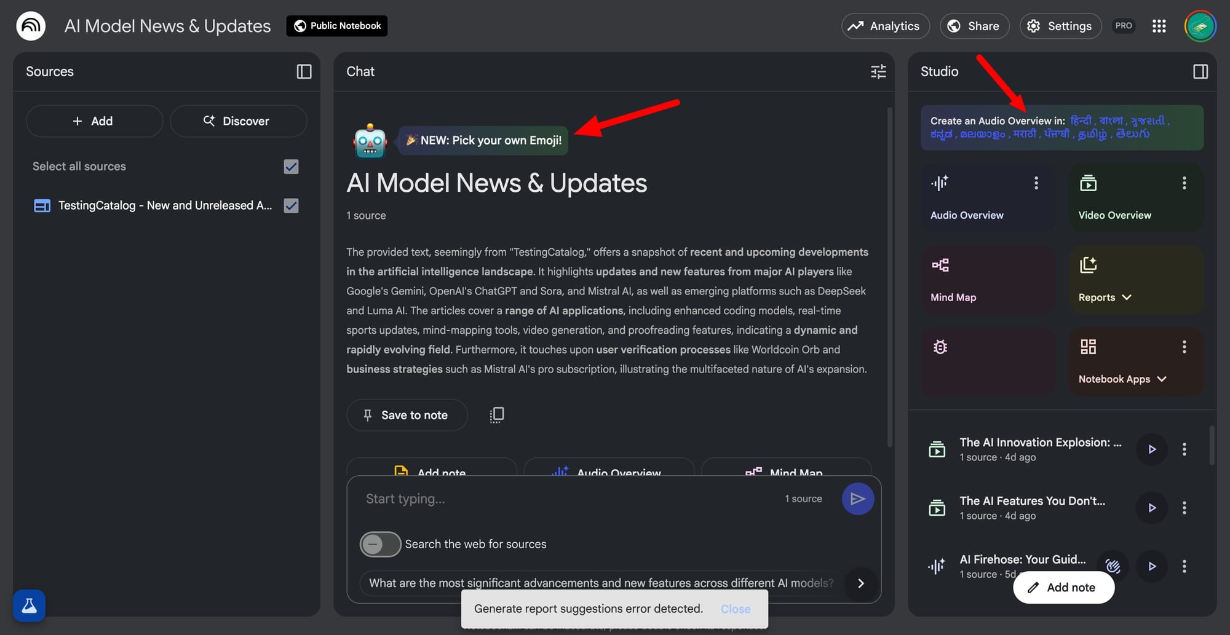Open the Audio Overview studio tile

[x=988, y=198]
